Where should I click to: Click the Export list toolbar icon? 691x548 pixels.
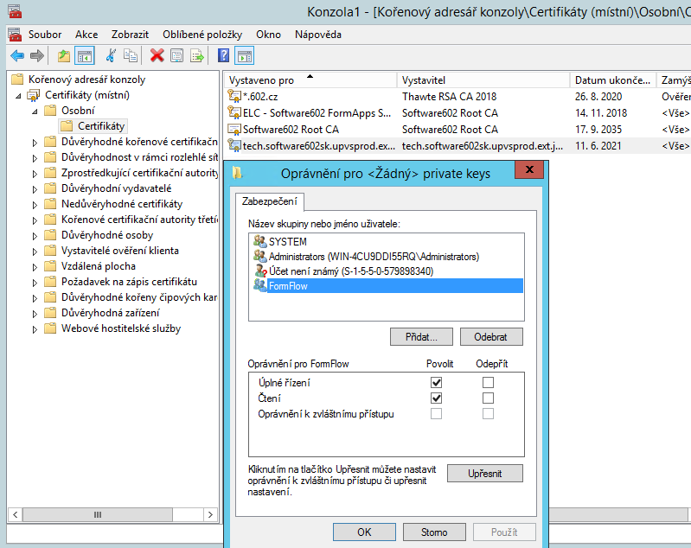point(197,56)
